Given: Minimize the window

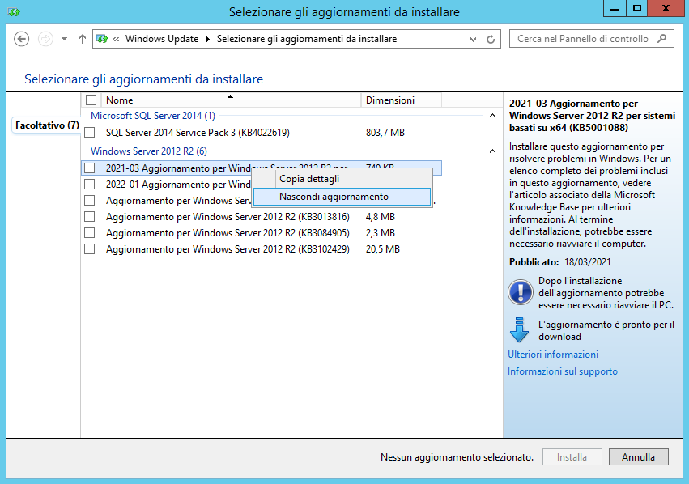Looking at the screenshot, I should [x=615, y=8].
